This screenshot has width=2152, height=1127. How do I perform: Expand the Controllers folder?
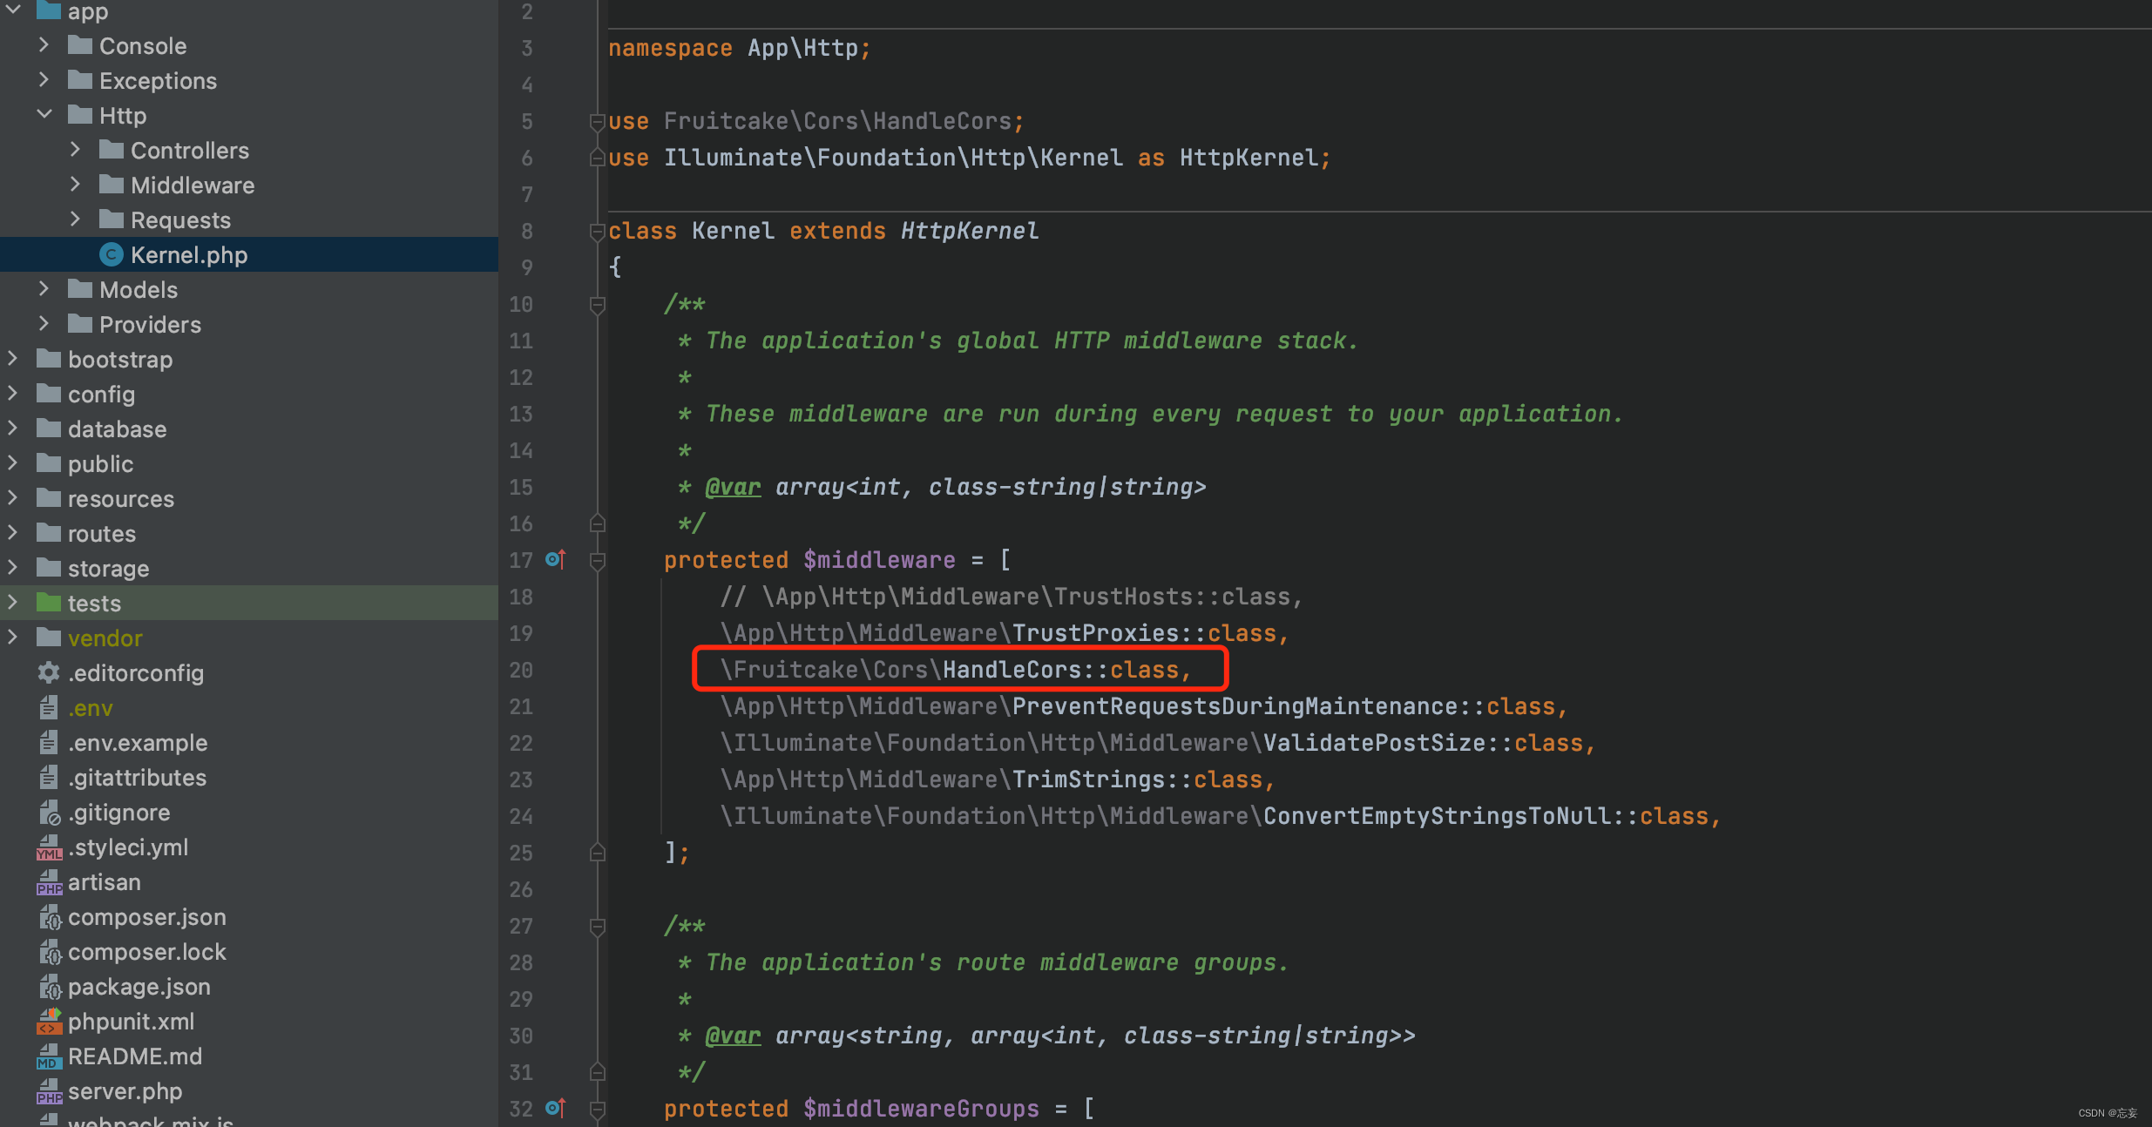click(x=76, y=150)
